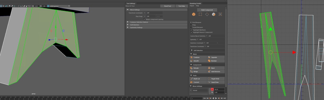This screenshot has width=324, height=100.
Task: Click the exposure value field 0.00
Action: (36, 6)
